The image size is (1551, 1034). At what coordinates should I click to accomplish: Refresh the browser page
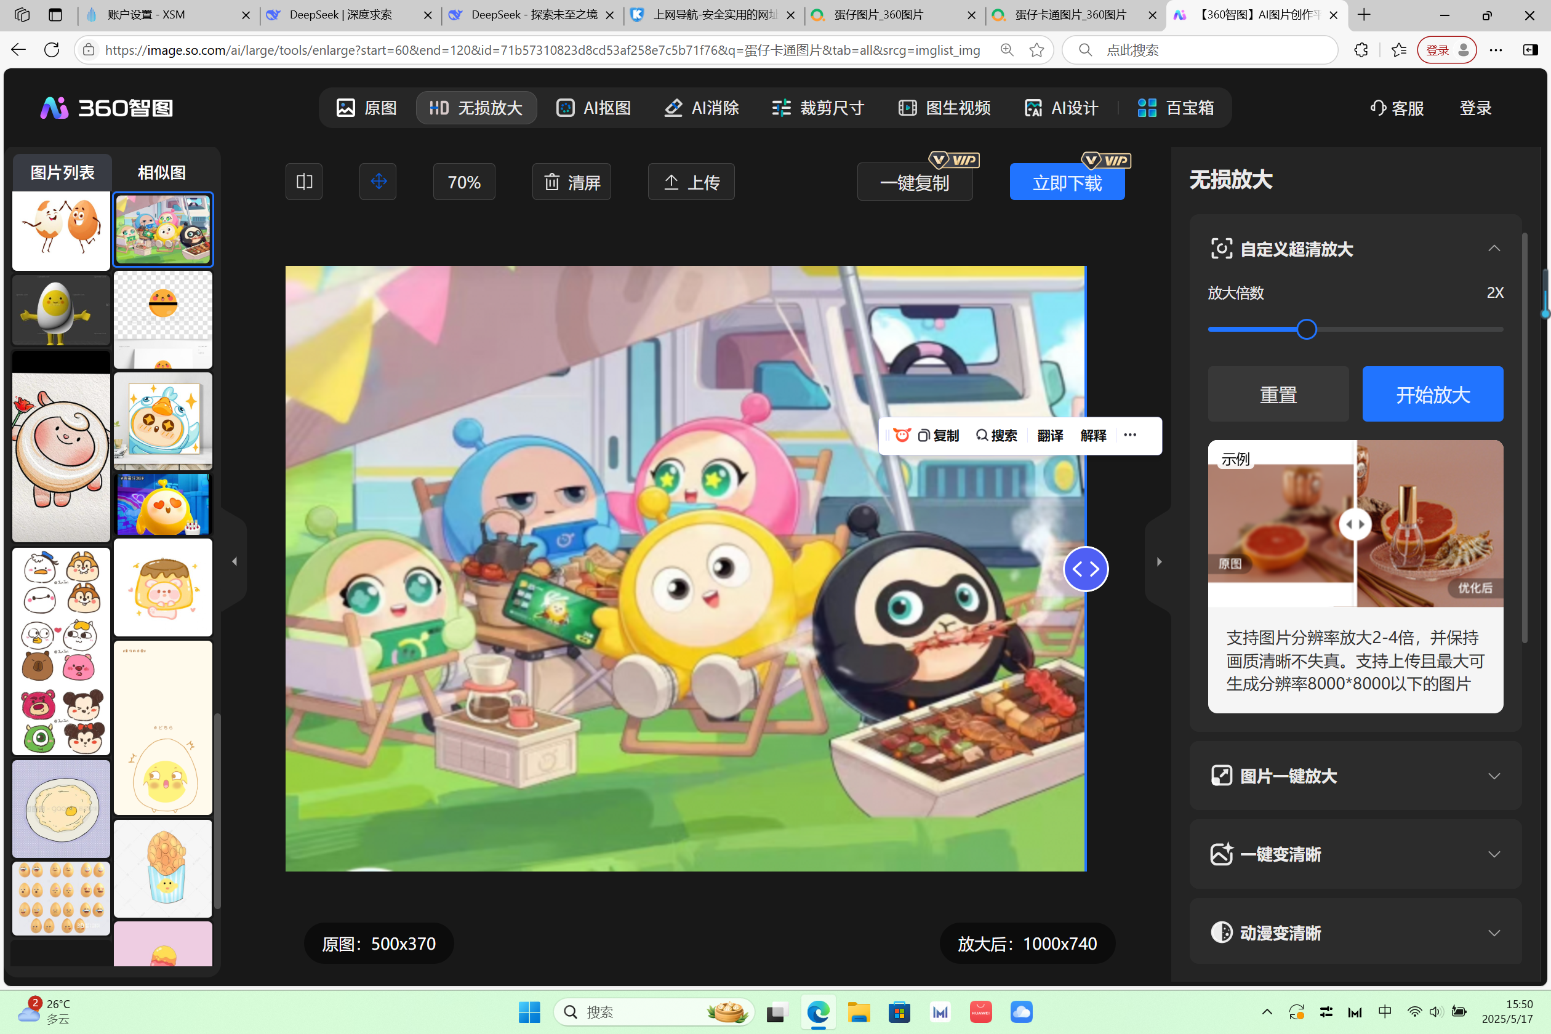(x=52, y=49)
